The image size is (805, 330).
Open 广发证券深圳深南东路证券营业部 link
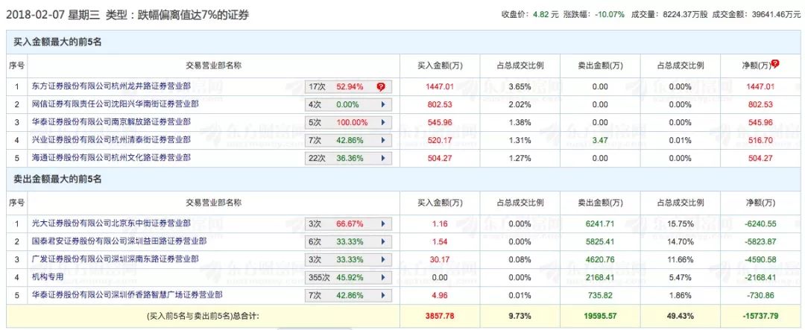pyautogui.click(x=116, y=259)
